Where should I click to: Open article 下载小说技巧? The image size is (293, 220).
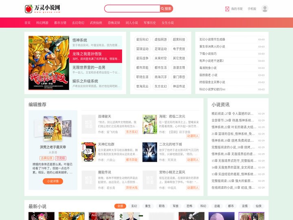click(208, 54)
